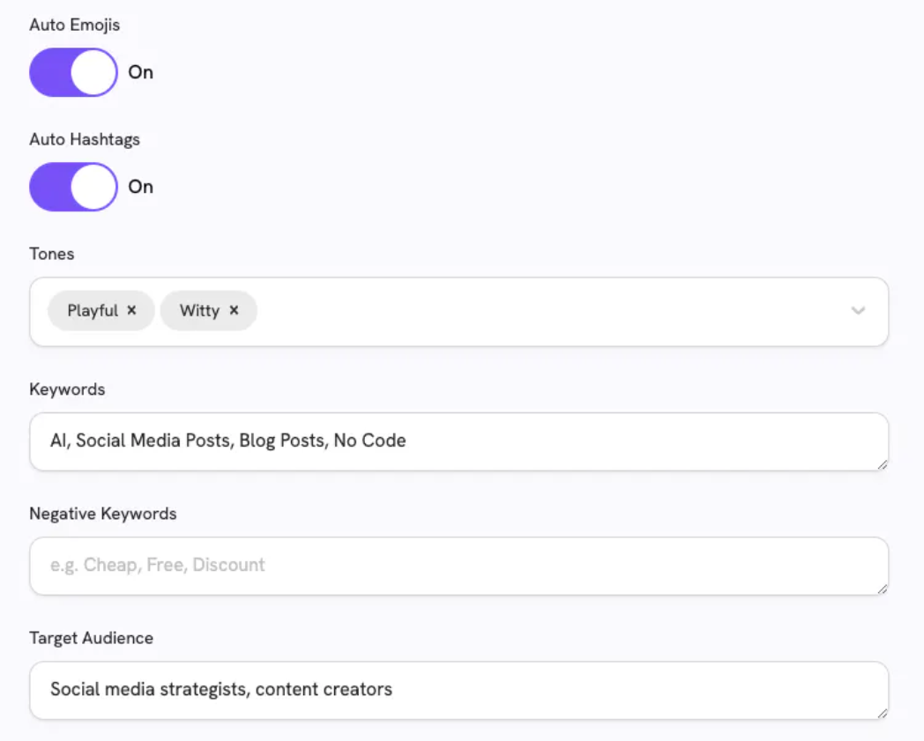Screen dimensions: 924x741
Task: Click the Negative Keywords resize corner
Action: 883,589
